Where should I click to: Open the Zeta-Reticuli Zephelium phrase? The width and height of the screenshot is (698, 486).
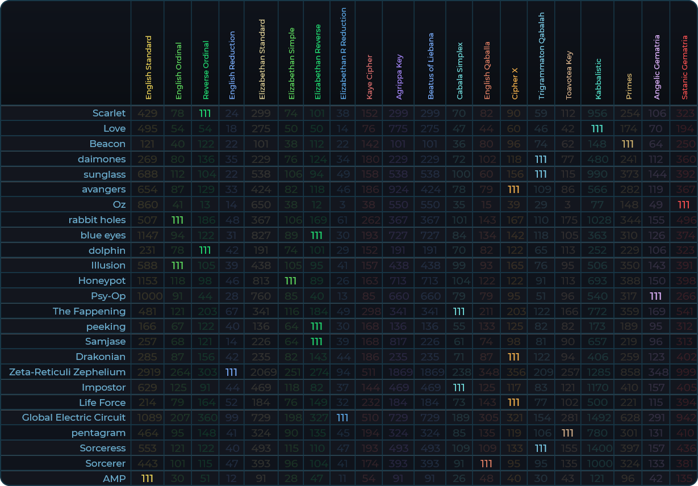coord(67,372)
